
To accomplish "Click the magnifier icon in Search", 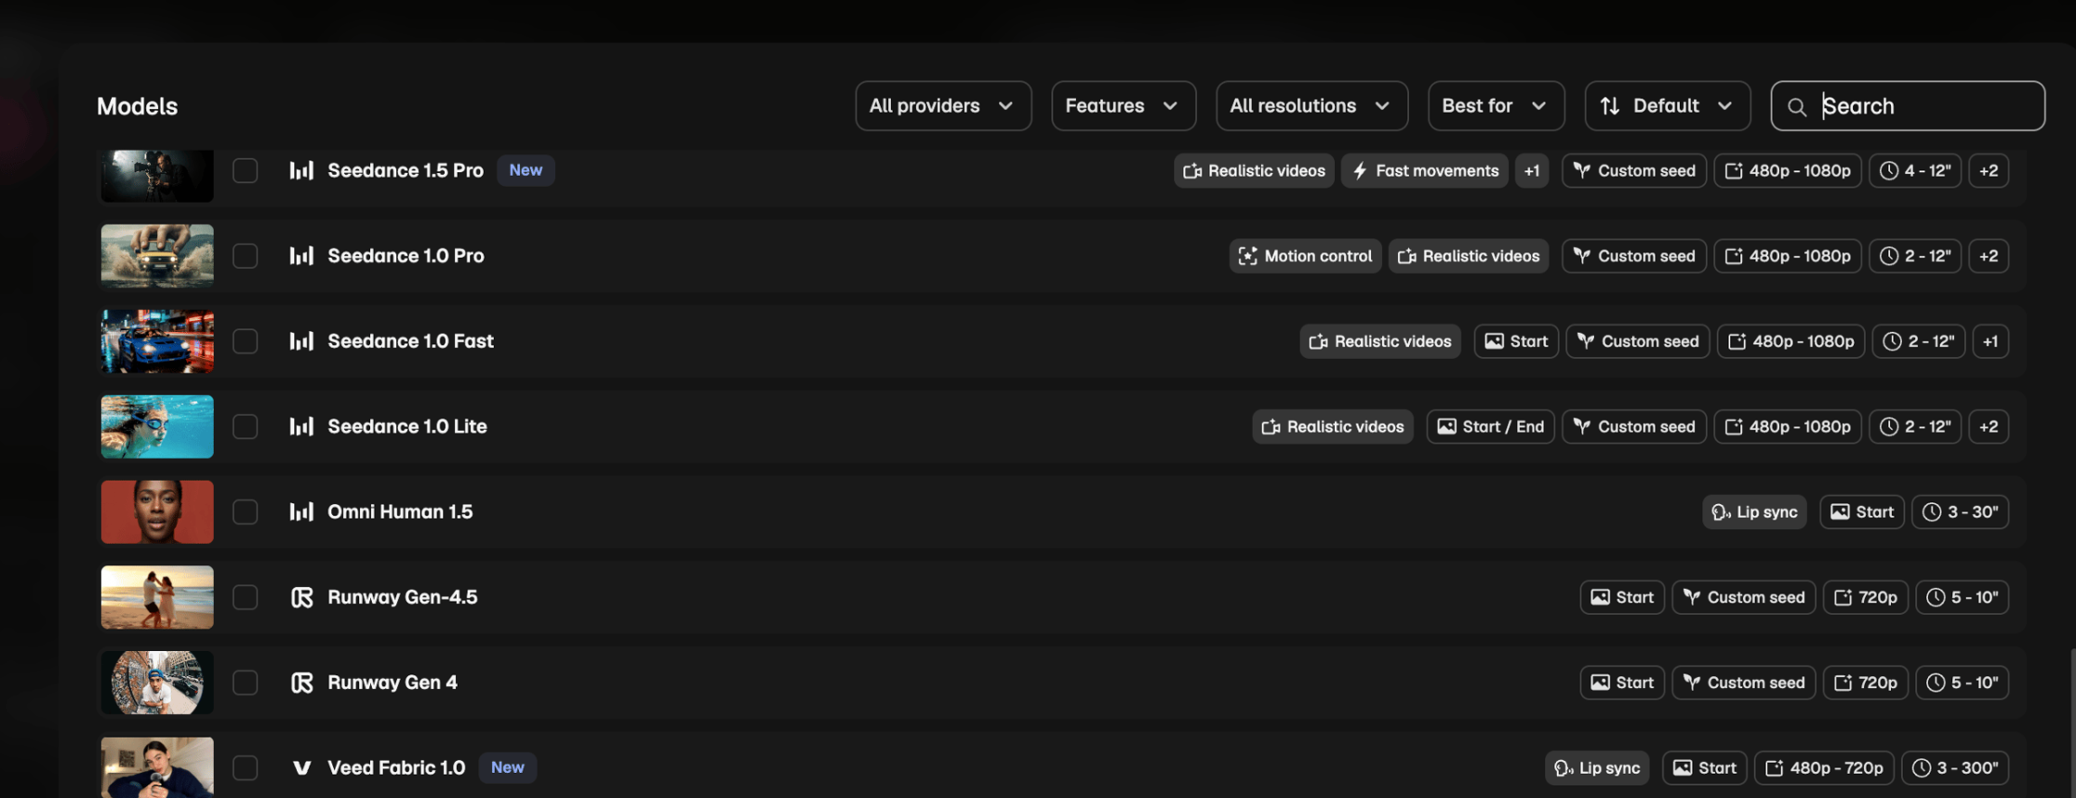I will pos(1797,107).
